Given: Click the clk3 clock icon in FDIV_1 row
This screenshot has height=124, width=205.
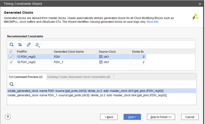Looking at the screenshot, I should 101,62.
